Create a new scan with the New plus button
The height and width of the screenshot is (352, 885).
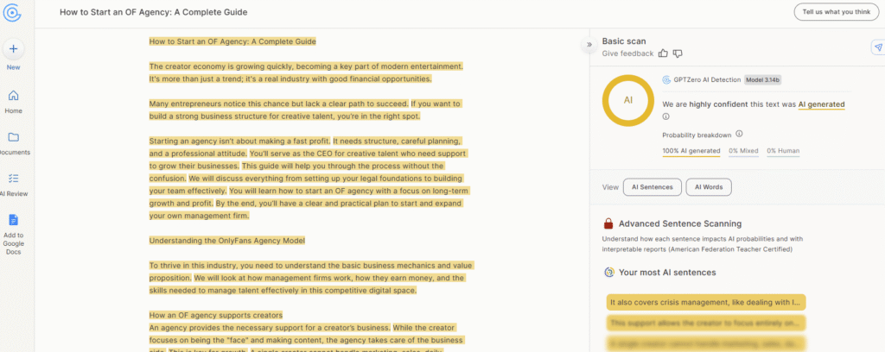[14, 49]
